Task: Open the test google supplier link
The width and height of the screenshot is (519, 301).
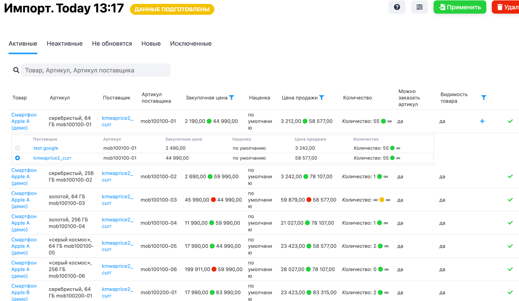Action: point(46,148)
